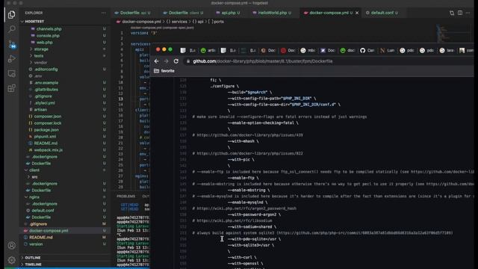Screen dimensions: 478x269
Task: Open composer.json in the file tree
Action: (48, 117)
